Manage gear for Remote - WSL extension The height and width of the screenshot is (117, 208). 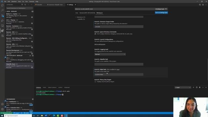point(32,47)
